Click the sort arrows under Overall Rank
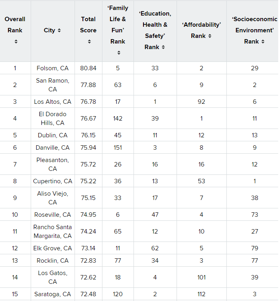The image size is (279, 301). pos(16,42)
